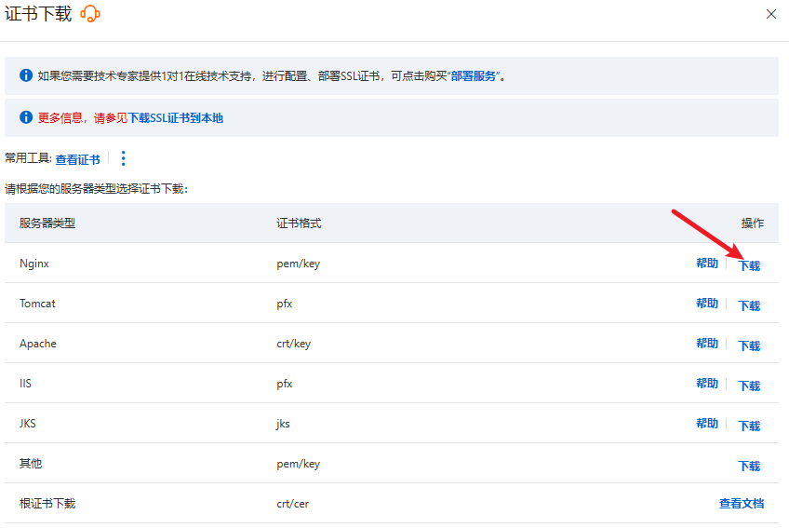Download the 其他 pem/key certificate
The width and height of the screenshot is (789, 528).
(749, 466)
